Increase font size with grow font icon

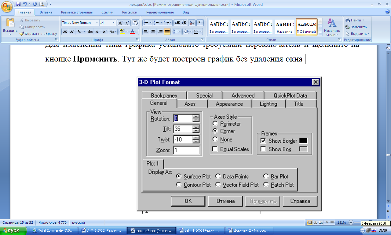(x=120, y=23)
